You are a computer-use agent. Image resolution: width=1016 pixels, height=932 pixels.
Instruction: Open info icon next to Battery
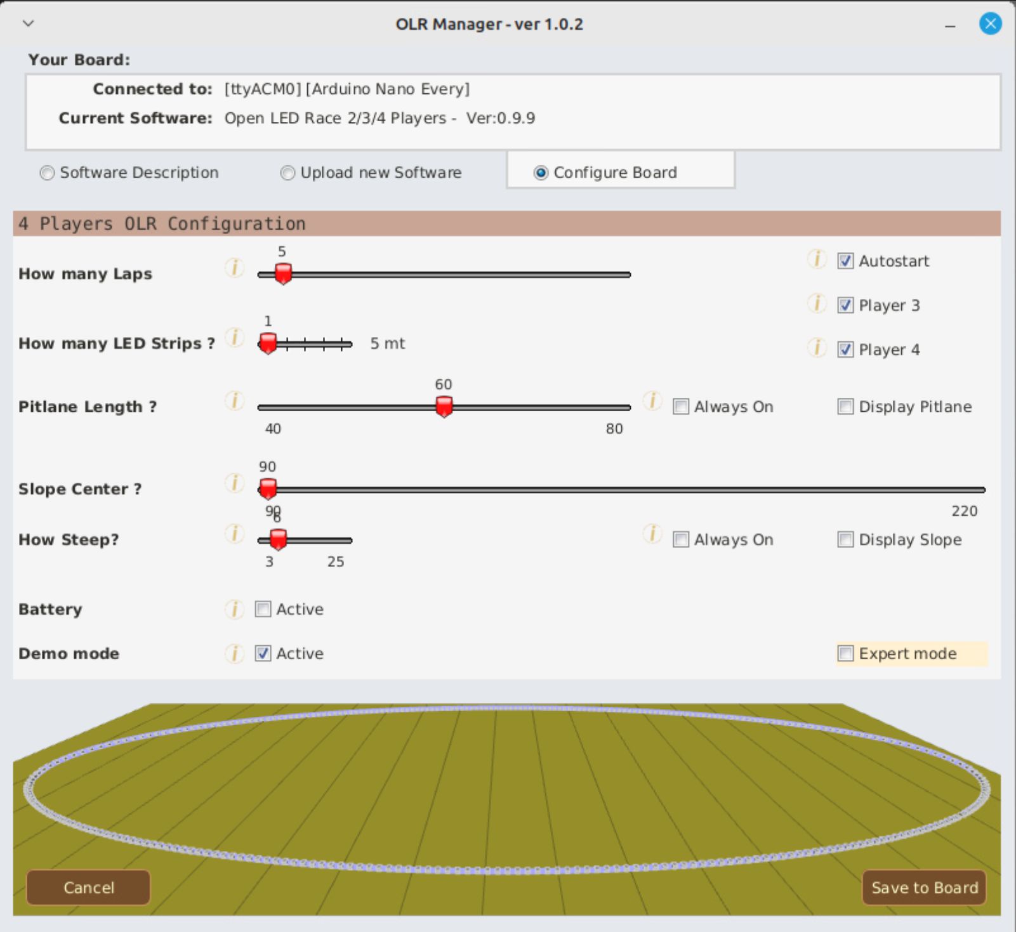(234, 609)
